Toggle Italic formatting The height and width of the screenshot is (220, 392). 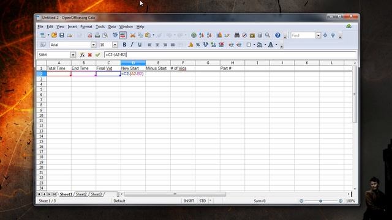(132, 45)
